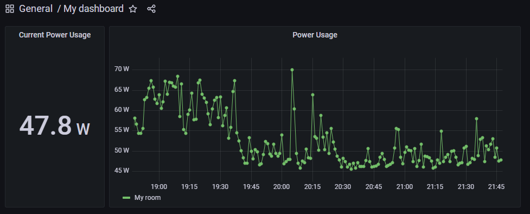
Task: Click the 20:45 time axis label
Action: point(374,187)
